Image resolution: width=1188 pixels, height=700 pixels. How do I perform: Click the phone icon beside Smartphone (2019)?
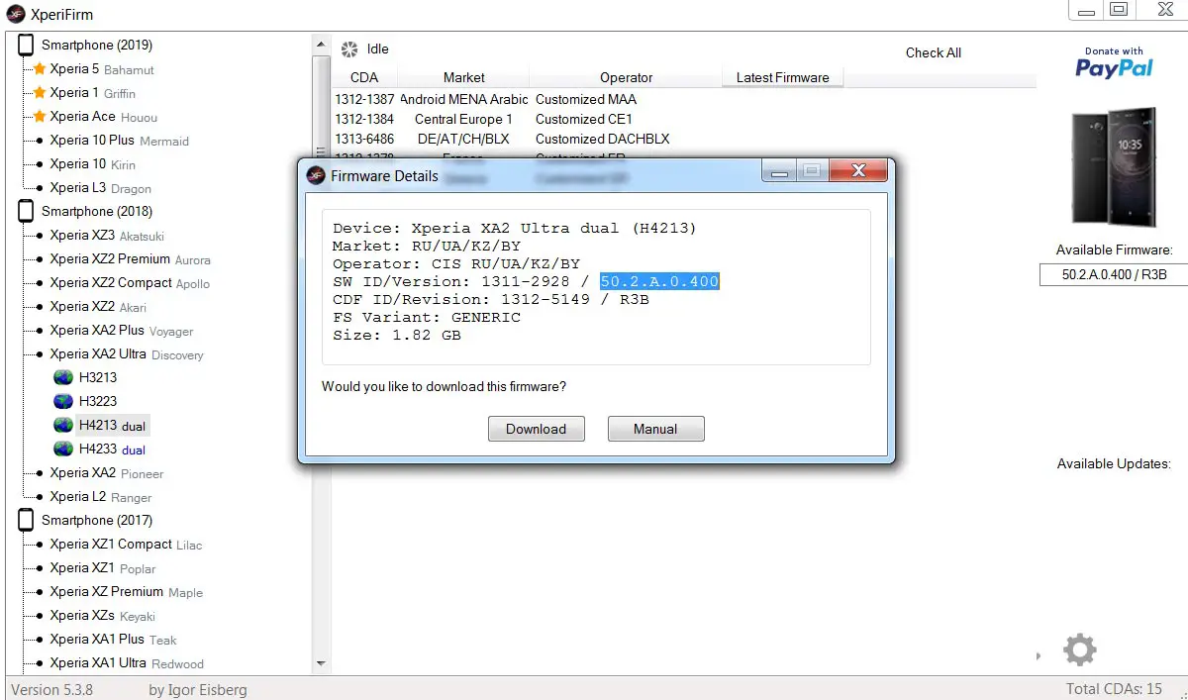click(x=26, y=45)
